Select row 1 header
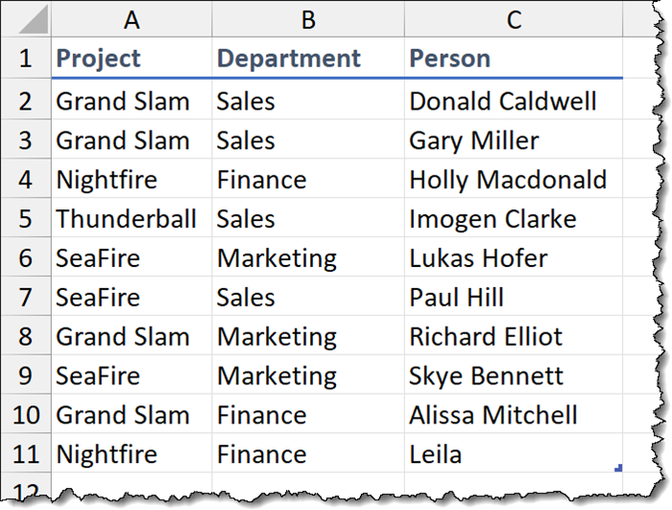 [26, 59]
